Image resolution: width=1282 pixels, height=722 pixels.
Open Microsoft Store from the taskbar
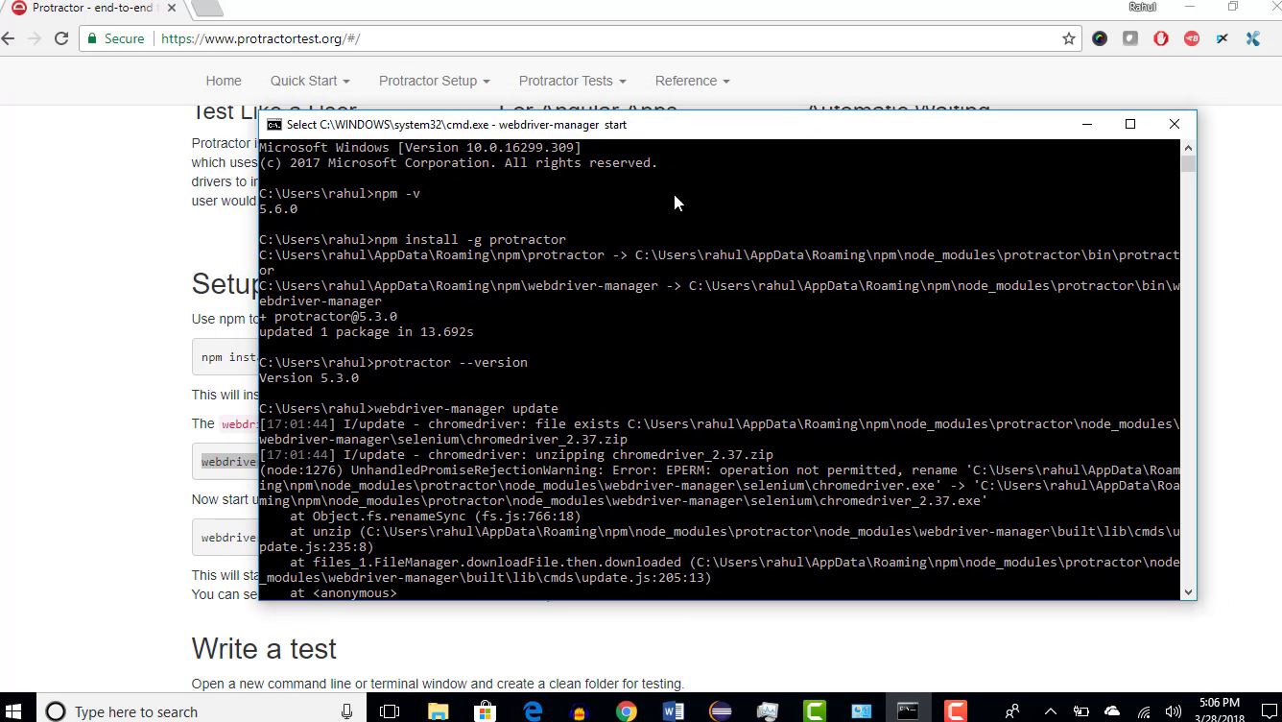click(x=486, y=711)
